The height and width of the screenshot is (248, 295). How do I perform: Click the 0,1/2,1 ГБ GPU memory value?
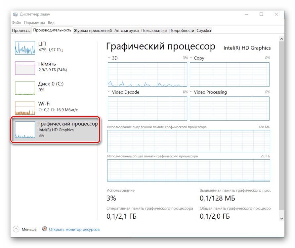121,216
